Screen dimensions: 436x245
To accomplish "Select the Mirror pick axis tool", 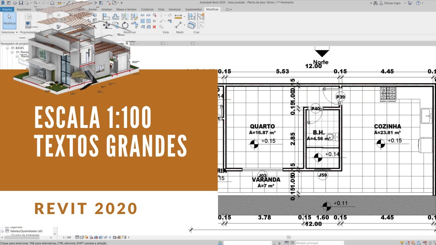I will (125, 17).
